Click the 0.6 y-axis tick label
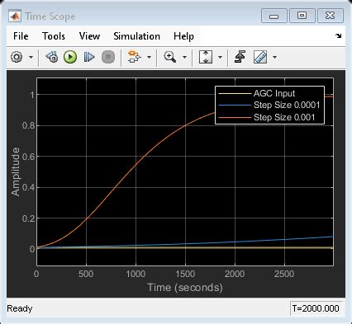The height and width of the screenshot is (324, 352). (x=28, y=157)
